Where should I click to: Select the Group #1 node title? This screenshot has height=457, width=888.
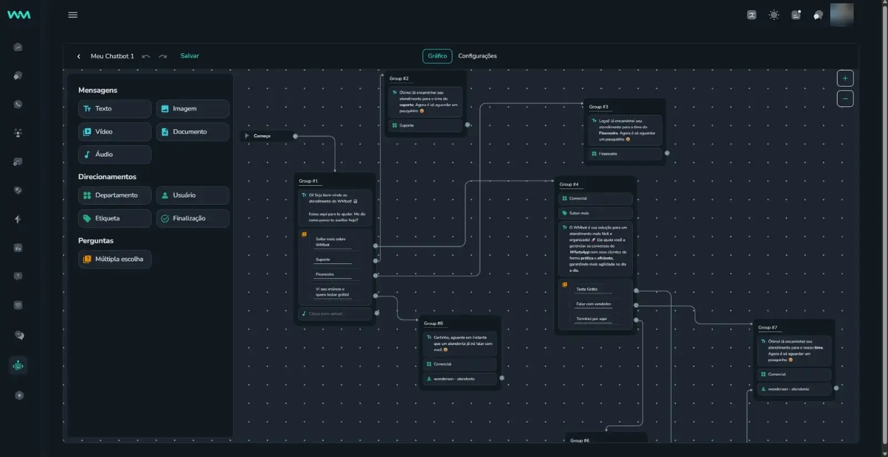pyautogui.click(x=309, y=181)
